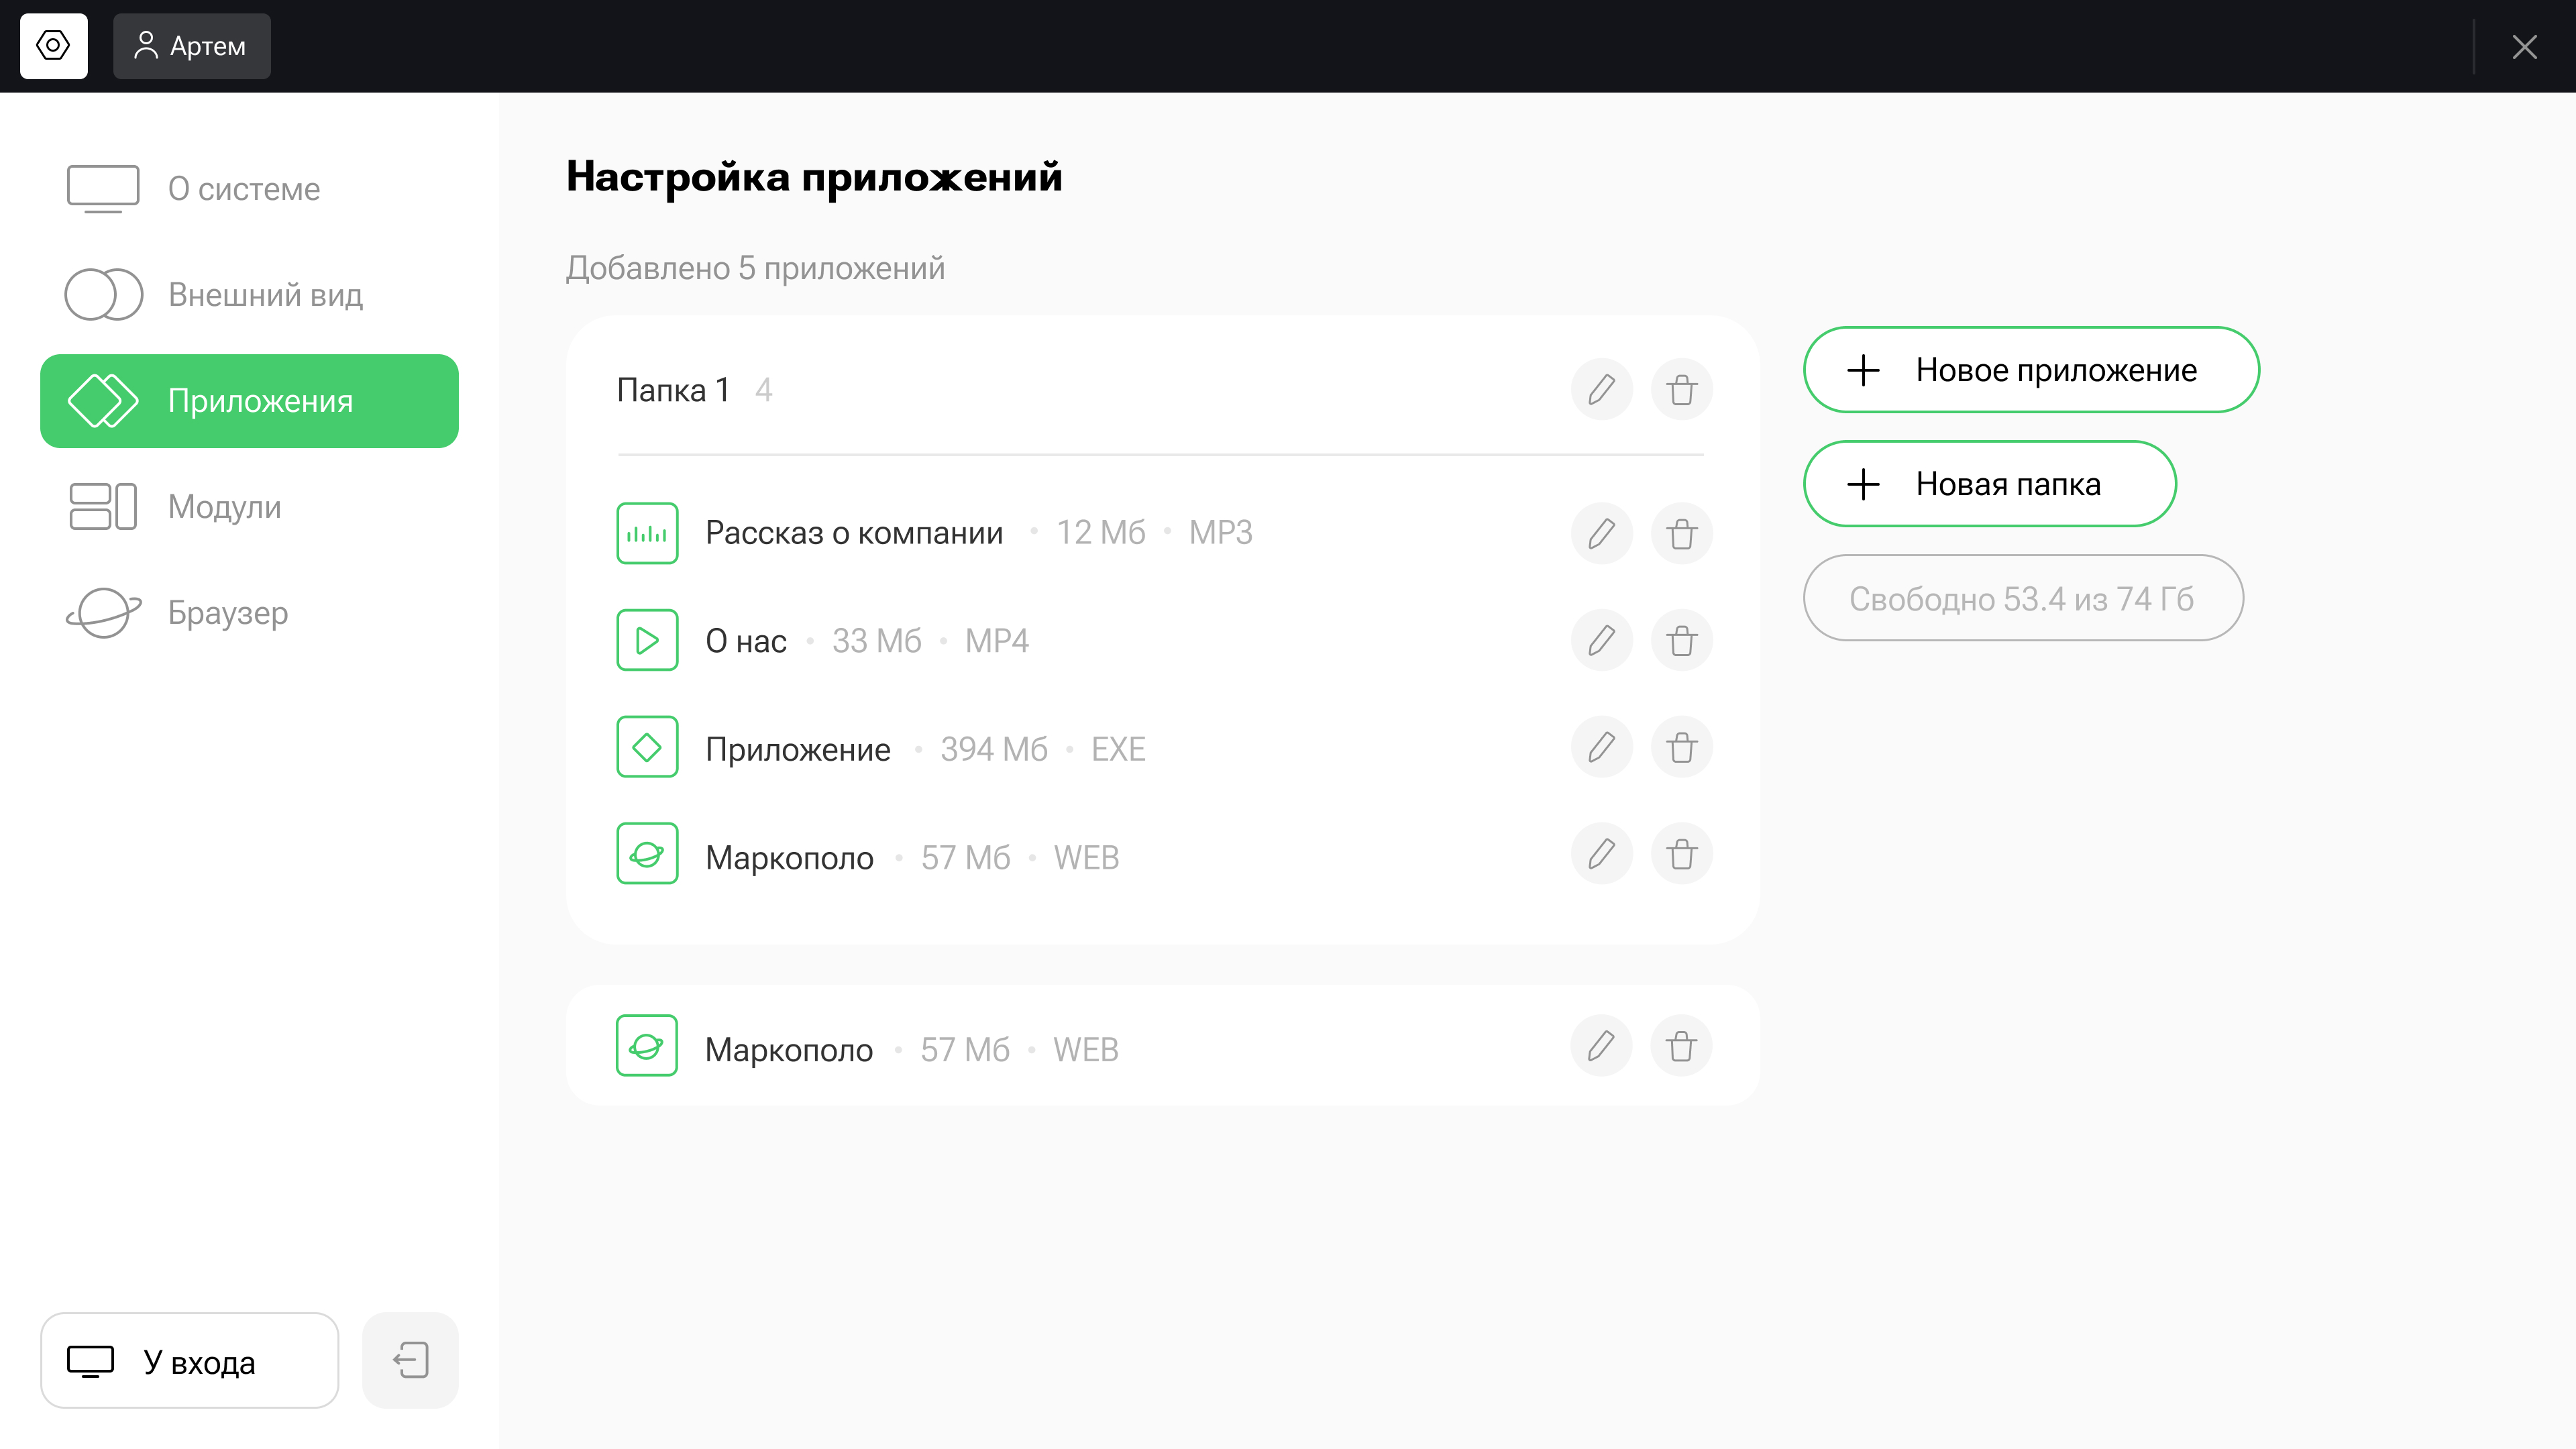Click the storage usage indicator 'Свободно 53.4 из 74 Гб'
The width and height of the screenshot is (2576, 1449).
click(2022, 598)
